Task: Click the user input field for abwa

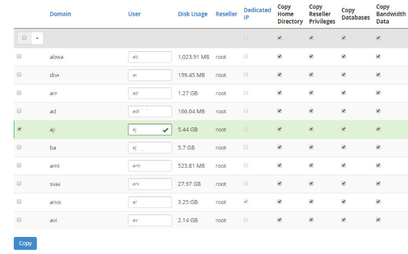Action: tap(149, 57)
